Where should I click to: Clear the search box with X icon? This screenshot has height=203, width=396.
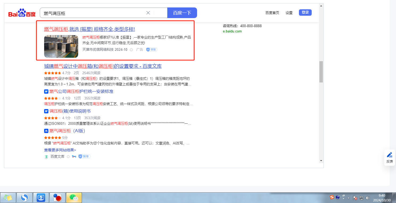pos(148,13)
